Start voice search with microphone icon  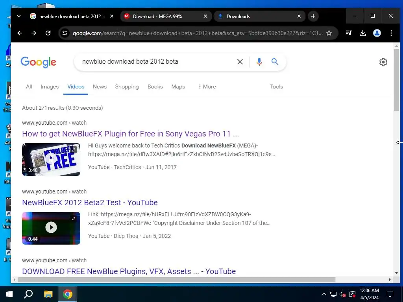pos(259,62)
